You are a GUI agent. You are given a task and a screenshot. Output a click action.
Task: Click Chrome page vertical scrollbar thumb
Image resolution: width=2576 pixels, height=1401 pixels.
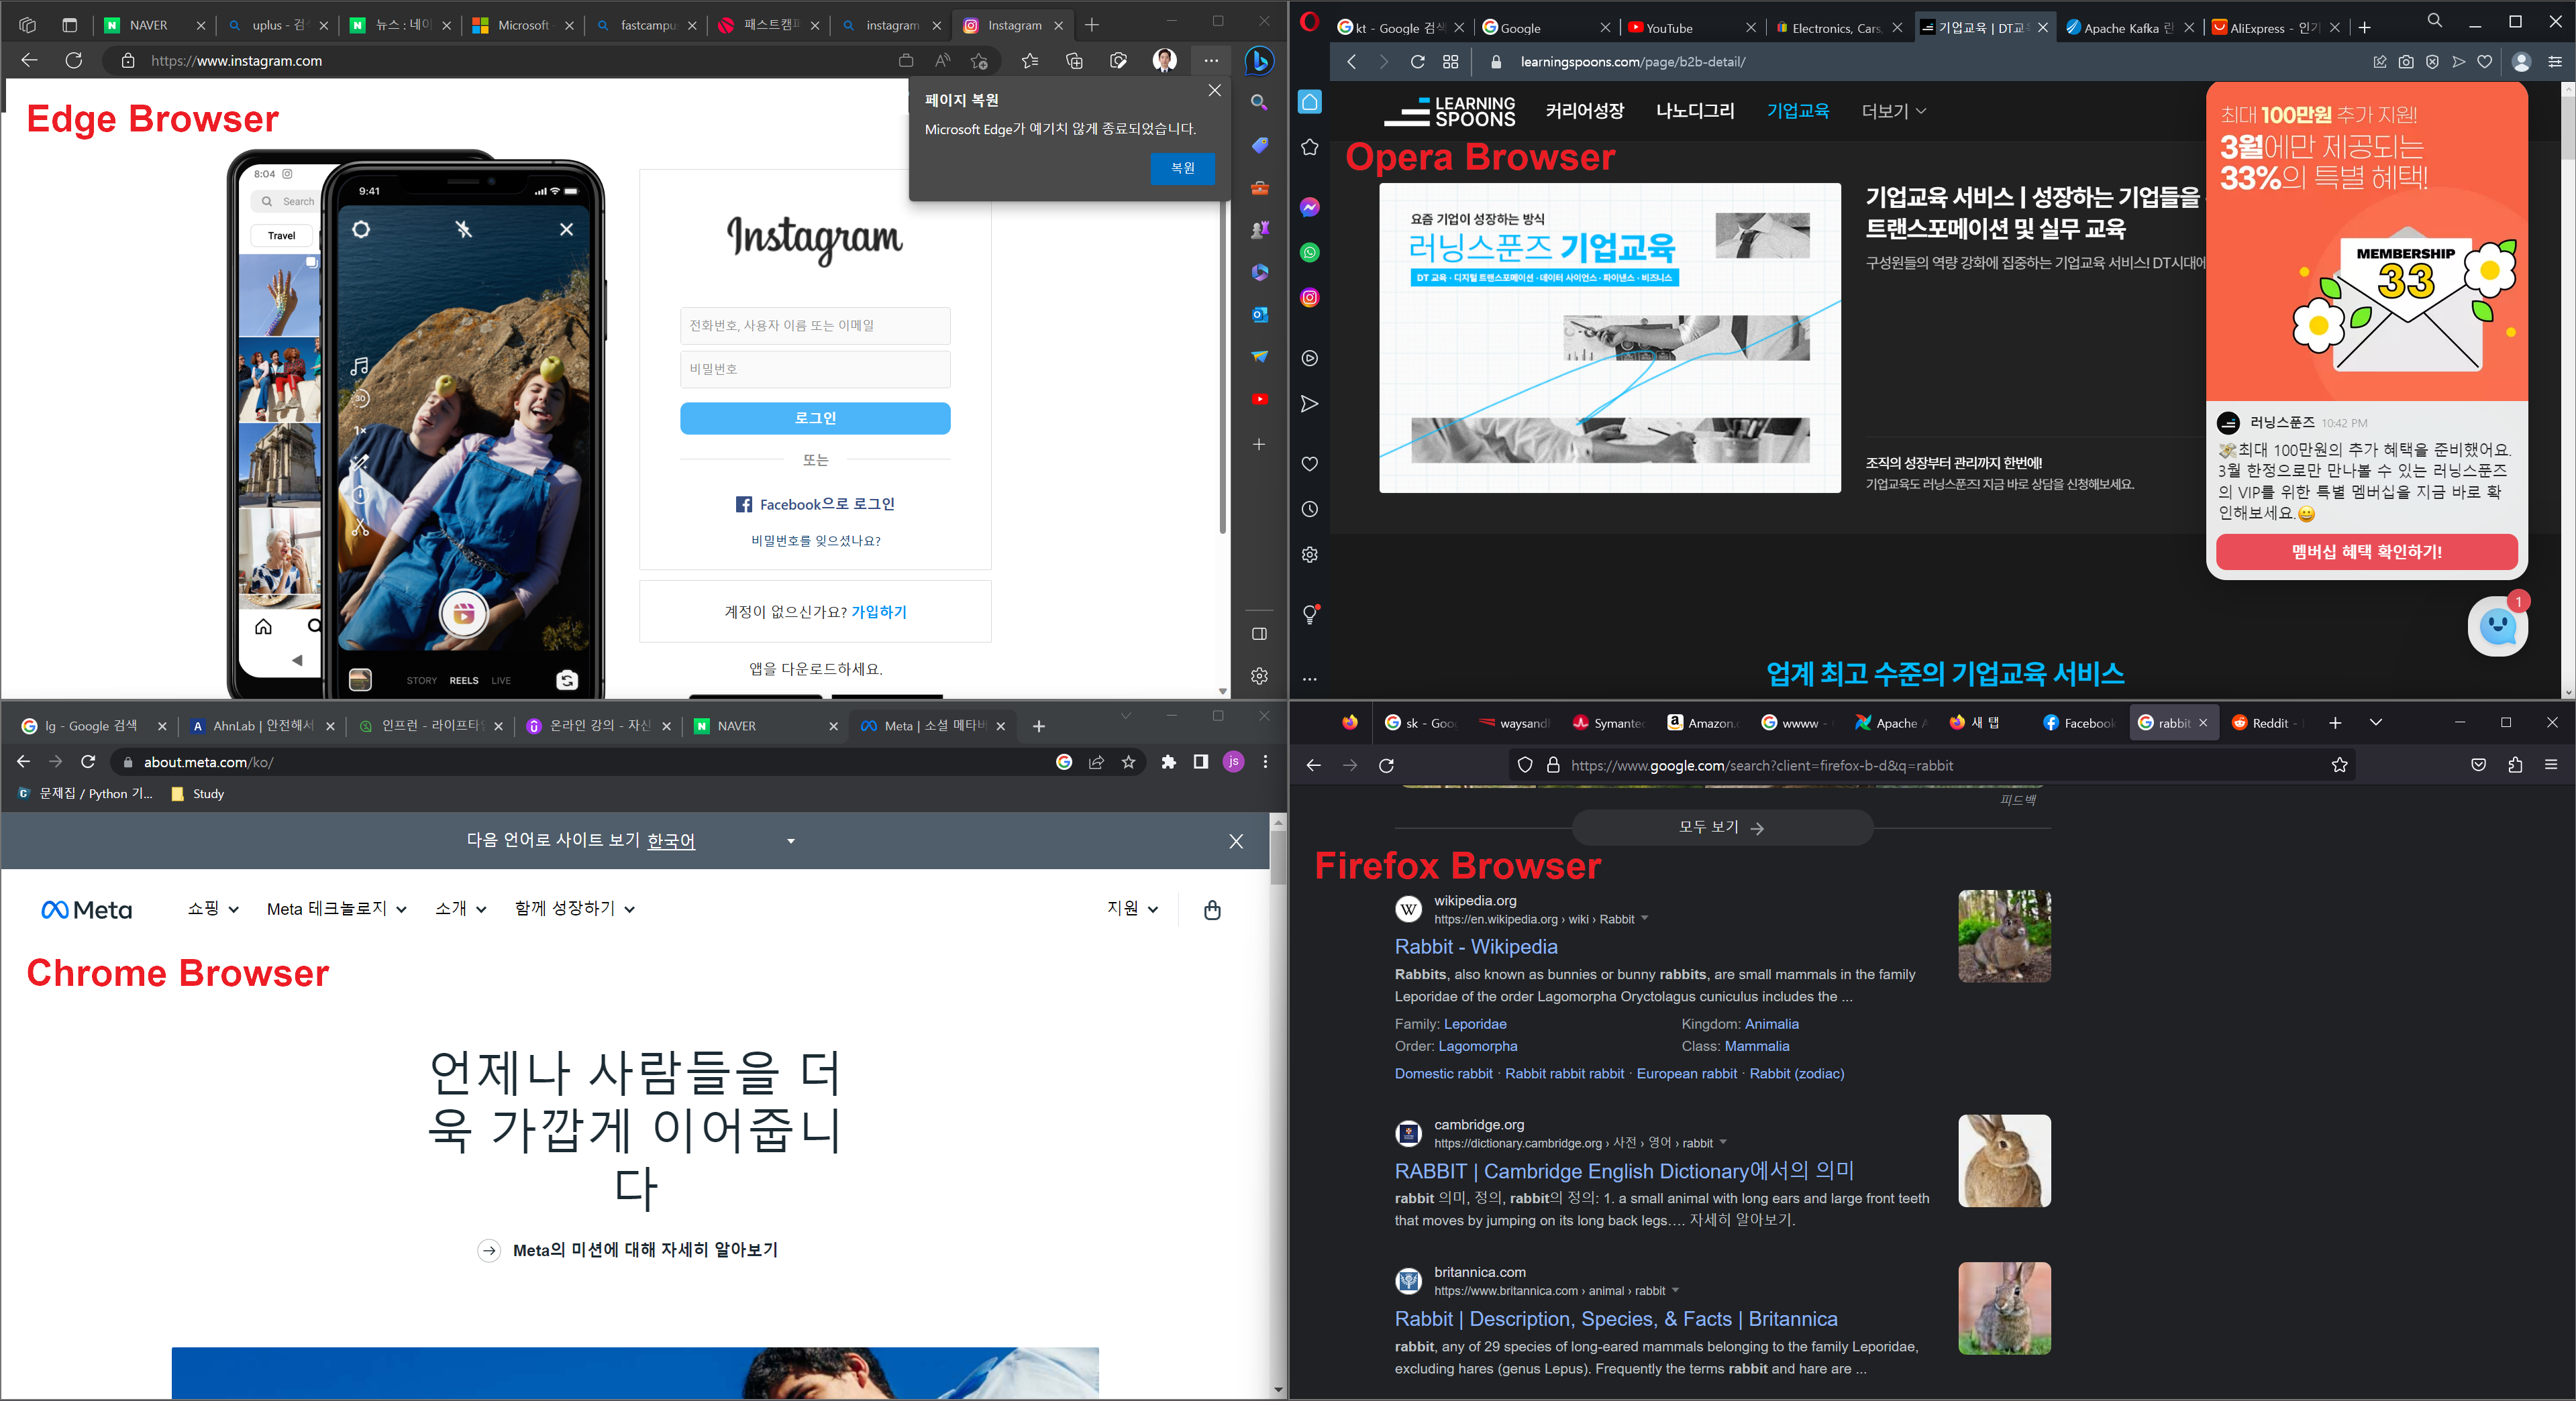pos(1278,857)
